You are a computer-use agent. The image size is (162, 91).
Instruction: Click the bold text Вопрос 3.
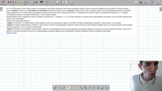pyautogui.click(x=11, y=29)
